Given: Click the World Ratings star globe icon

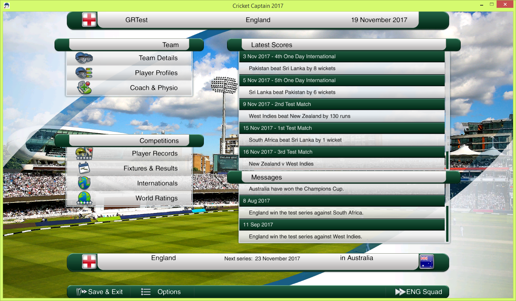Looking at the screenshot, I should [84, 198].
